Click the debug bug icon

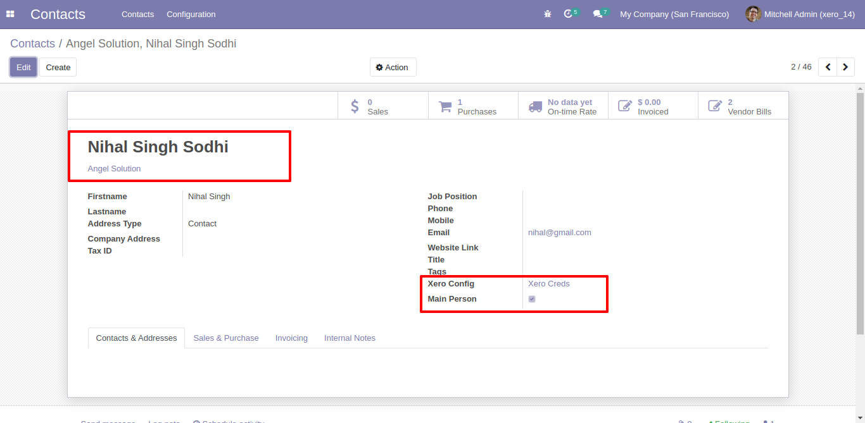[548, 14]
